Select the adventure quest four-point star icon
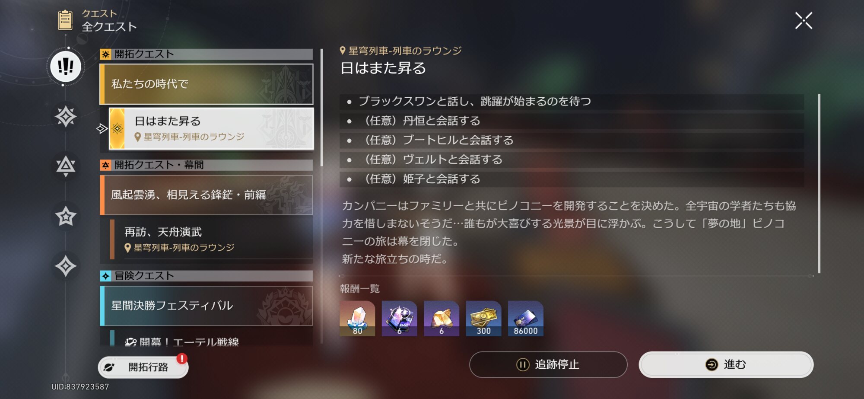The width and height of the screenshot is (864, 399). coord(66,266)
